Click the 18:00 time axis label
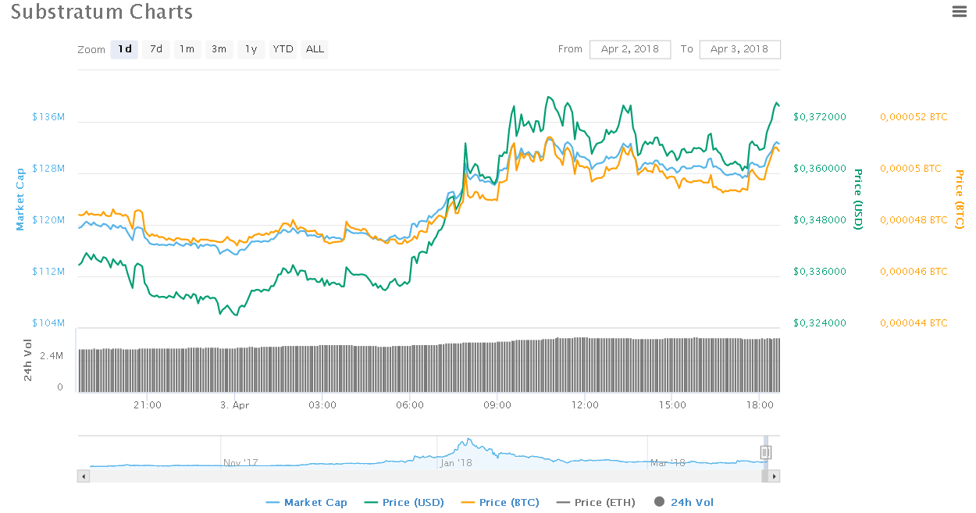The width and height of the screenshot is (976, 513). coord(760,405)
